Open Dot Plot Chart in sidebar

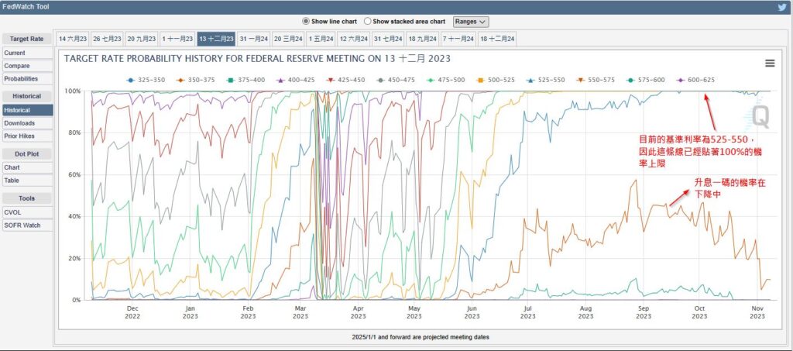(27, 167)
